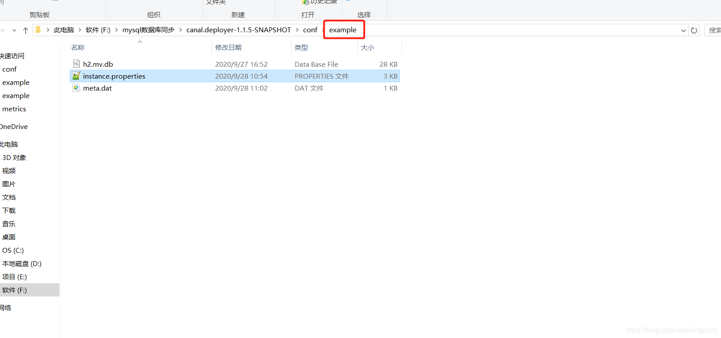The image size is (721, 338).
Task: Expand chevron after 软件 (F:) in breadcrumb
Action: click(117, 30)
